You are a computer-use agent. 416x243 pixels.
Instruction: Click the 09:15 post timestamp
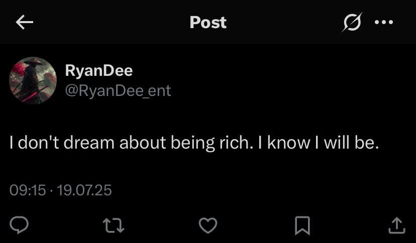coord(28,190)
